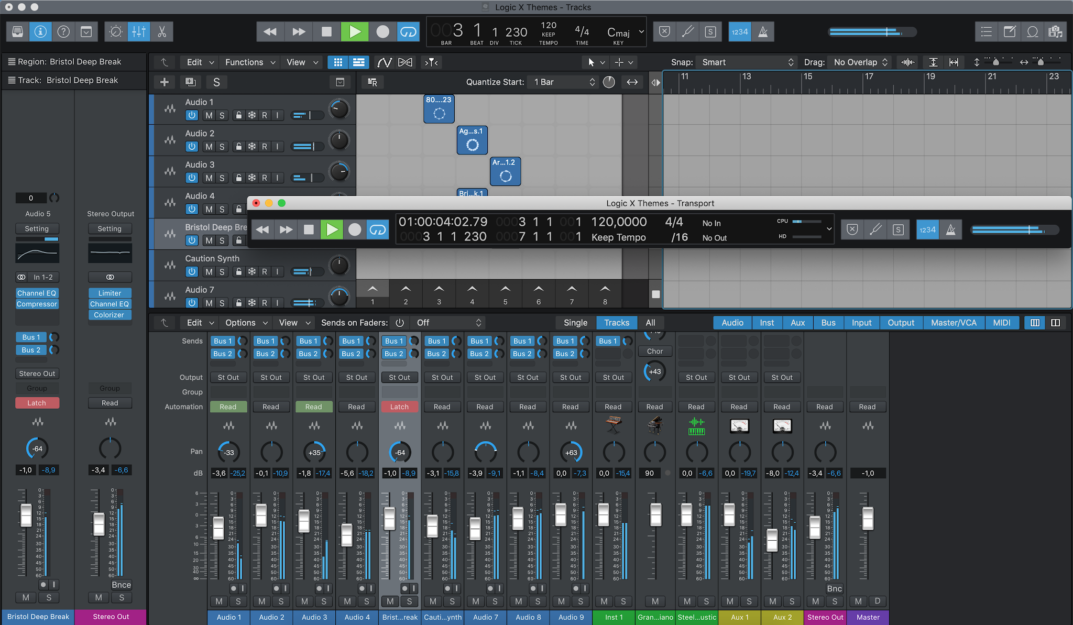Click Rewind in main control bar

click(x=270, y=32)
